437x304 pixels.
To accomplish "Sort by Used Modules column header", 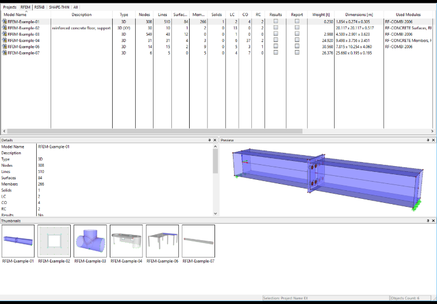I will point(408,14).
